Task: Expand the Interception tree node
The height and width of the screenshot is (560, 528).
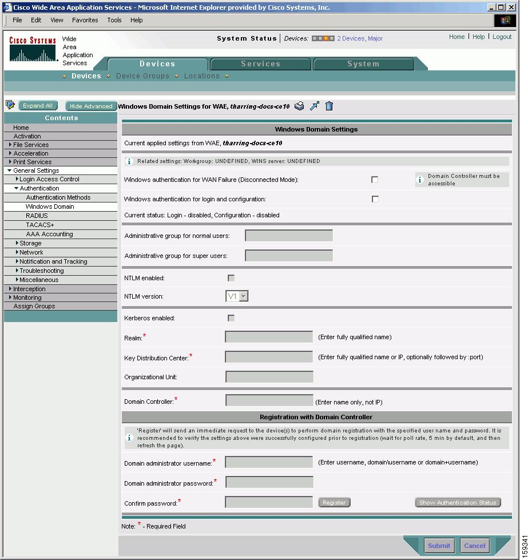Action: pos(10,288)
